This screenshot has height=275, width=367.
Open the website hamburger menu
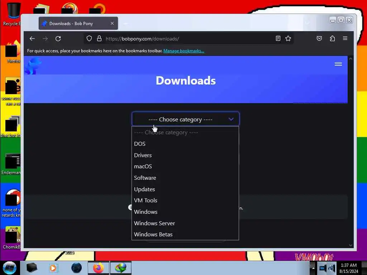click(x=338, y=64)
